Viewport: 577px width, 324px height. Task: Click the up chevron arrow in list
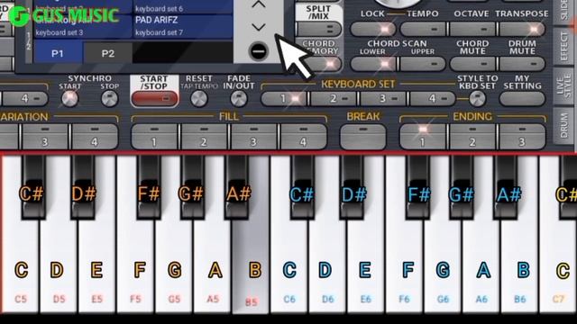pos(259,4)
